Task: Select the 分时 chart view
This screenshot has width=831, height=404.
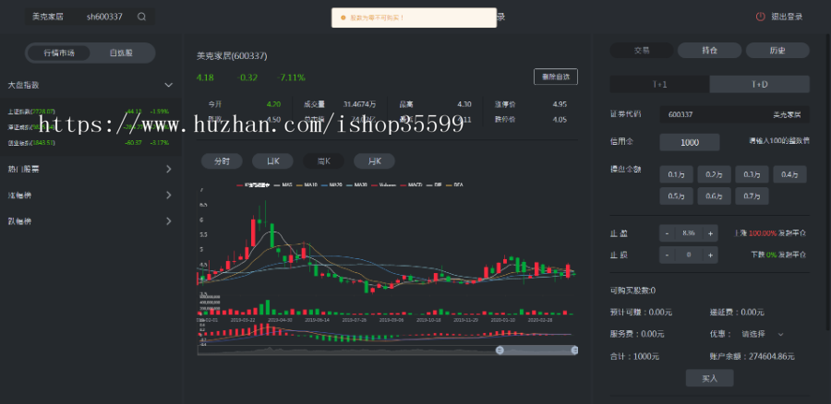Action: click(222, 161)
